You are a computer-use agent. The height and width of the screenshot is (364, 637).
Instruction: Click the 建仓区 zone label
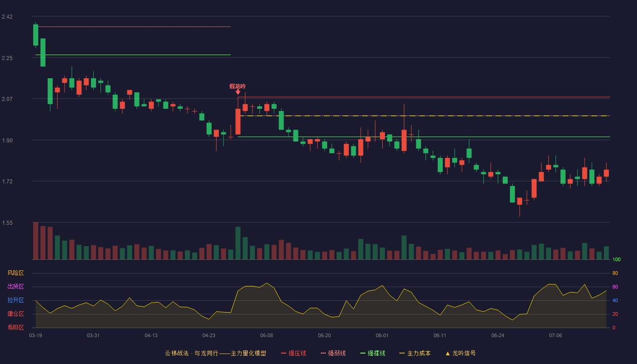click(15, 314)
